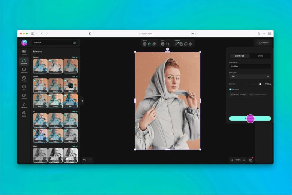Click the Export button

(263, 43)
